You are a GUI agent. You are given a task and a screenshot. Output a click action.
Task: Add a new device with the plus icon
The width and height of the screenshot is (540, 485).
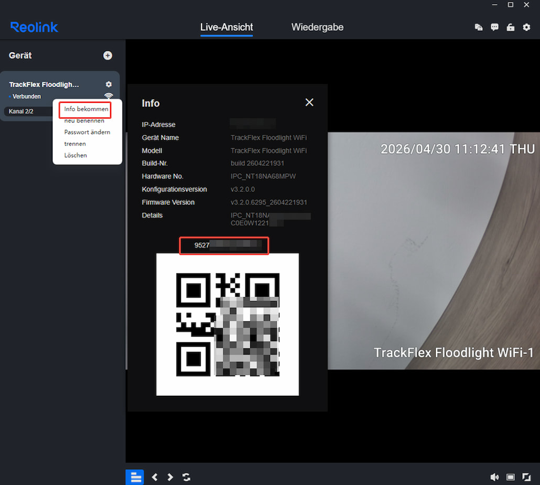click(107, 56)
